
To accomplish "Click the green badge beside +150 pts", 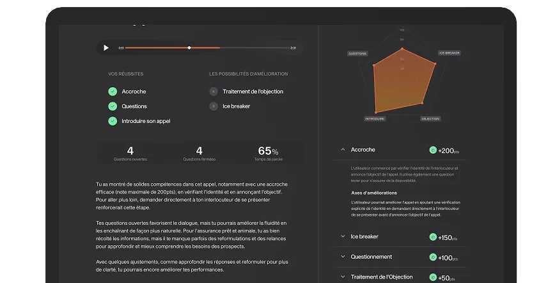I will coord(433,237).
